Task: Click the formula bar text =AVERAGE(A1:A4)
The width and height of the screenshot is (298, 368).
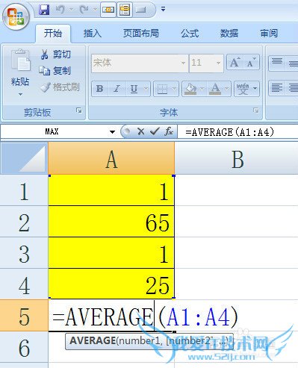Action: [229, 132]
